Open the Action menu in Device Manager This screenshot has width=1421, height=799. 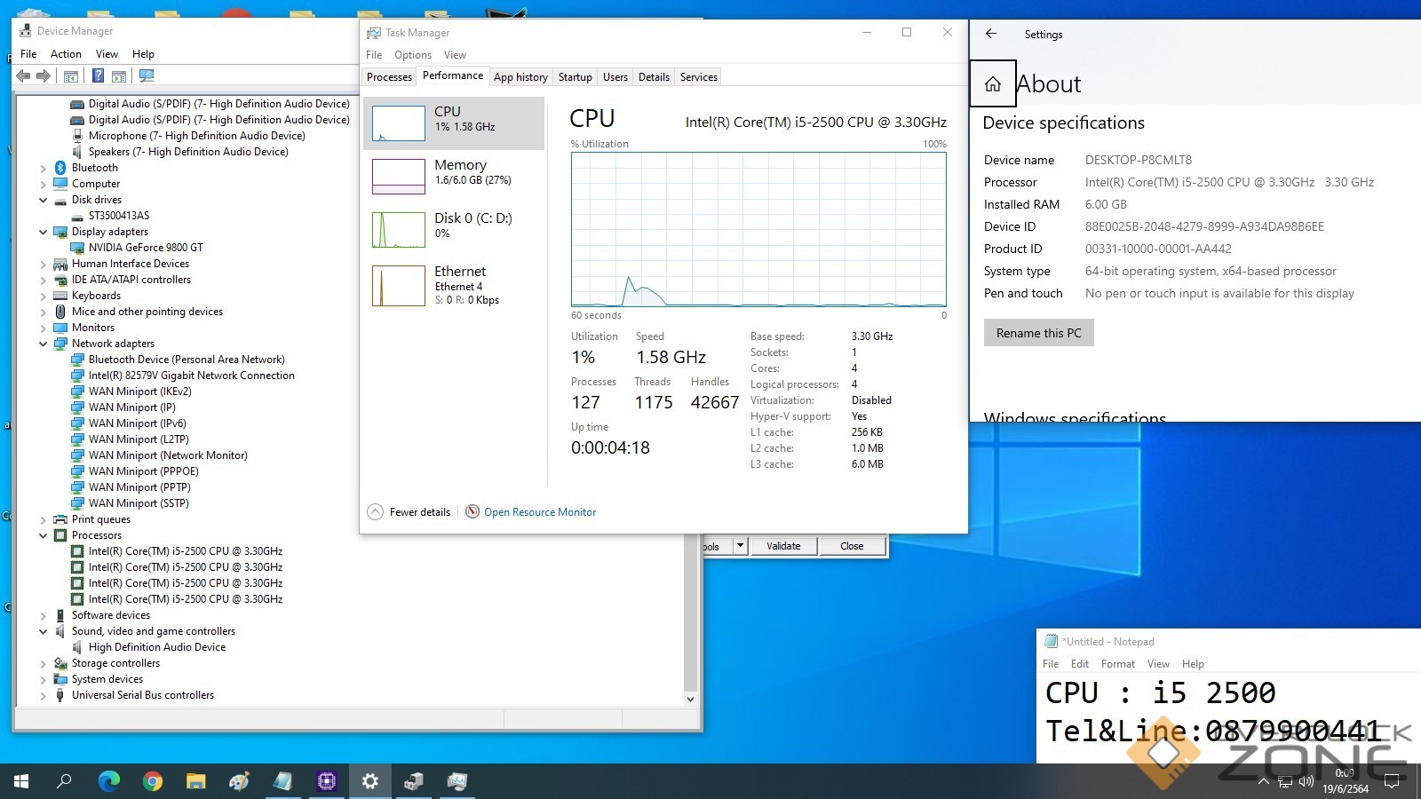(x=66, y=54)
